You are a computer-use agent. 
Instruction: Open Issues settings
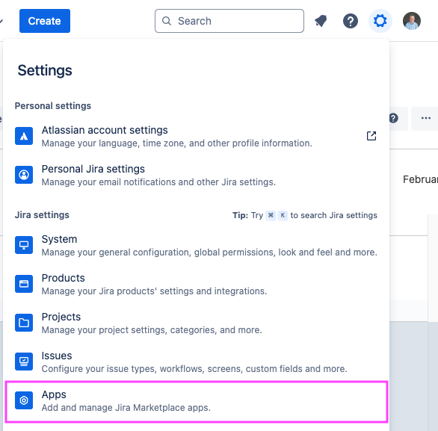coord(196,362)
